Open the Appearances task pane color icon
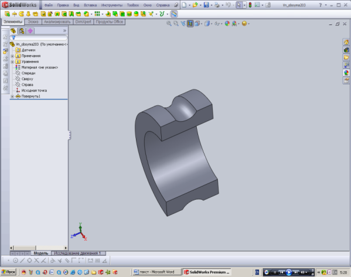The width and height of the screenshot is (351, 277). pos(346,73)
